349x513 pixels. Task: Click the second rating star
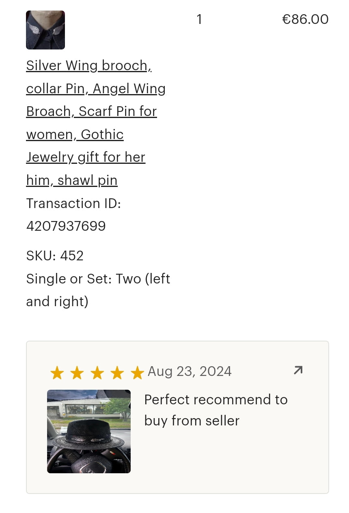coord(77,373)
